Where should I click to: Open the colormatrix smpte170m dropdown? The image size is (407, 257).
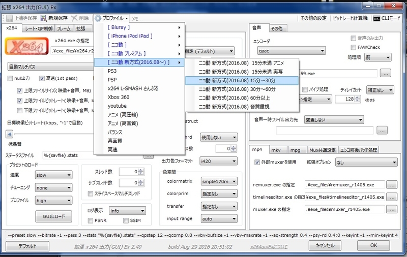[x=219, y=182]
